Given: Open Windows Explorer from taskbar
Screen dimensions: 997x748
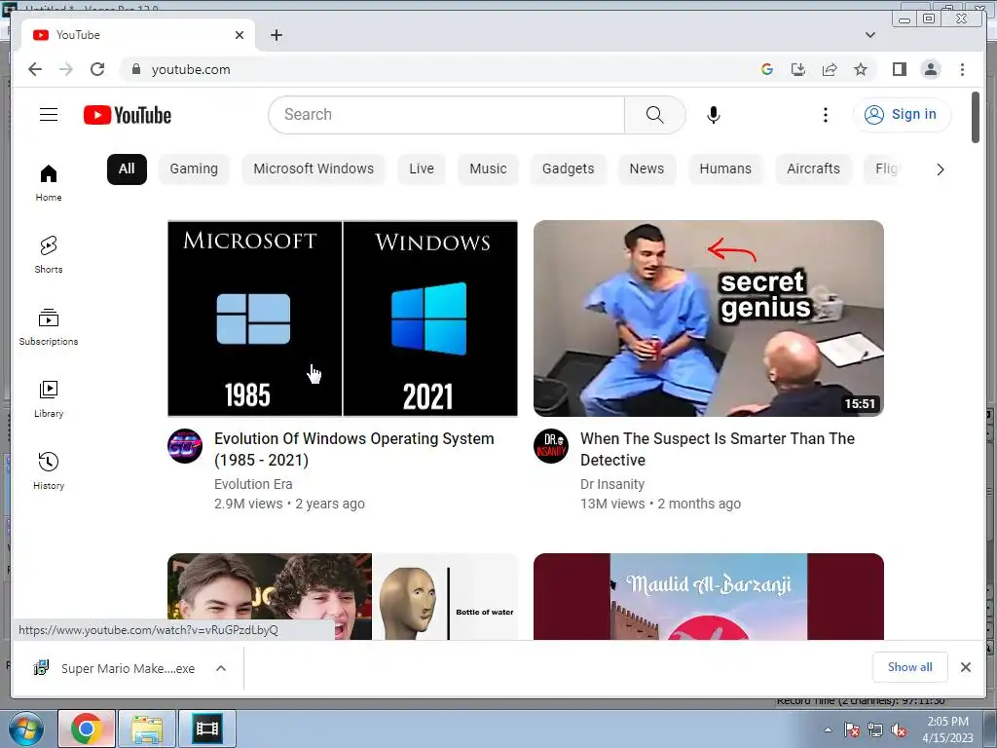Looking at the screenshot, I should [x=147, y=729].
